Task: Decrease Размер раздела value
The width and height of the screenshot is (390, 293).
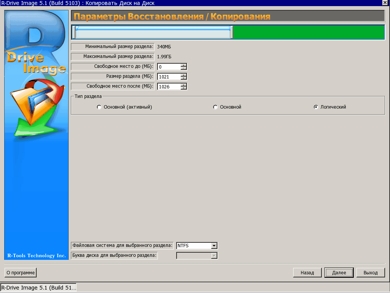Action: (183, 78)
